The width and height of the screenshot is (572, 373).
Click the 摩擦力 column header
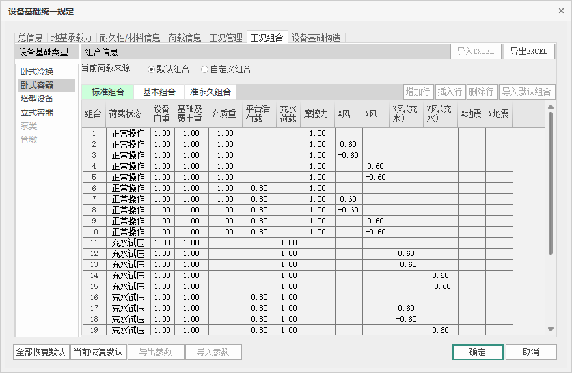tap(316, 114)
